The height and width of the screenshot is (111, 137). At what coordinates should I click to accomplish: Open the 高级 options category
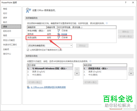[11, 35]
